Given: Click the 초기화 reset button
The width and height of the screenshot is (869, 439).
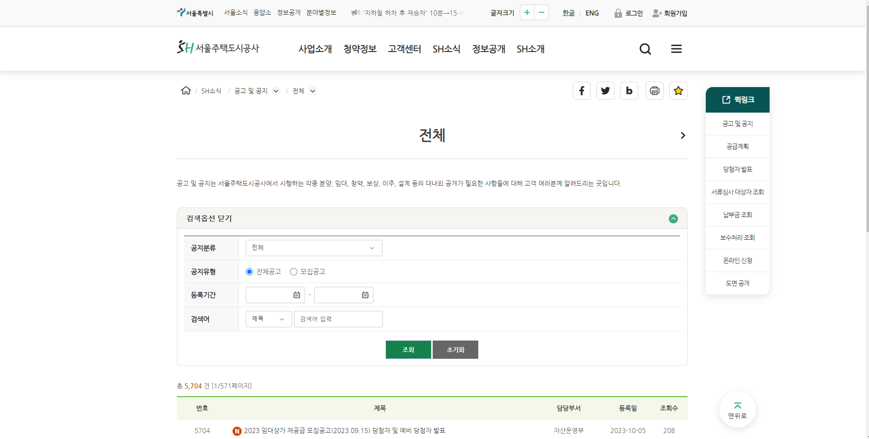Looking at the screenshot, I should pos(455,350).
